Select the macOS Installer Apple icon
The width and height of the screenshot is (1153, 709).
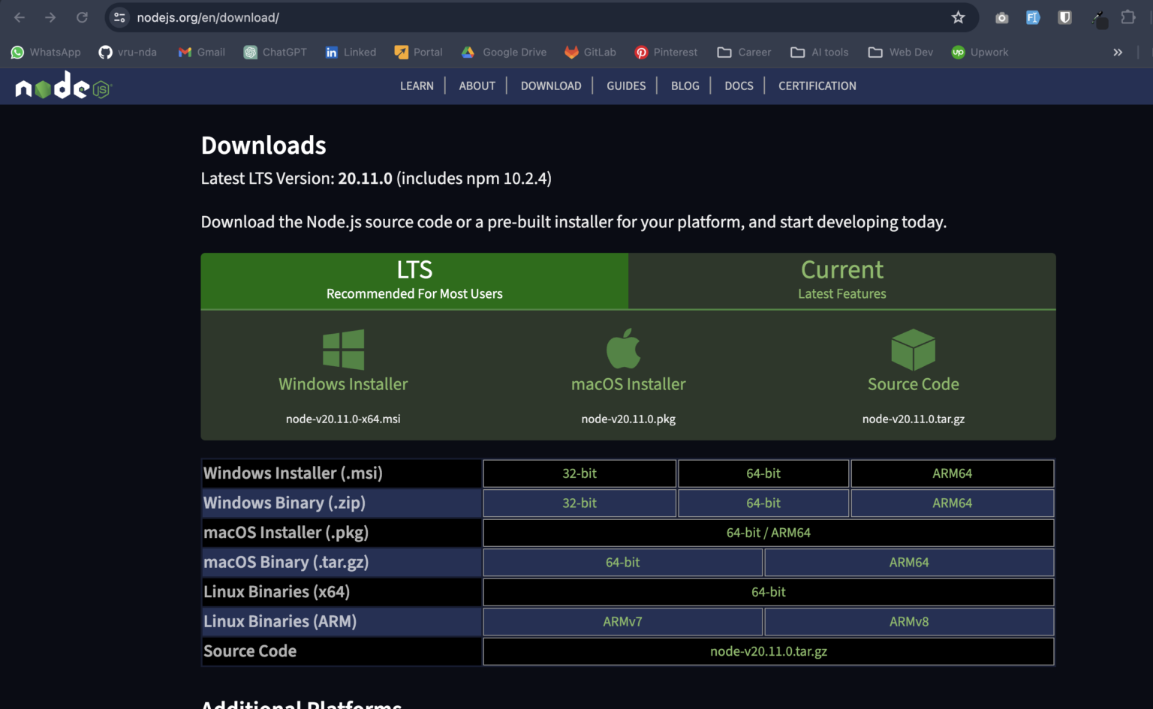[x=623, y=349]
